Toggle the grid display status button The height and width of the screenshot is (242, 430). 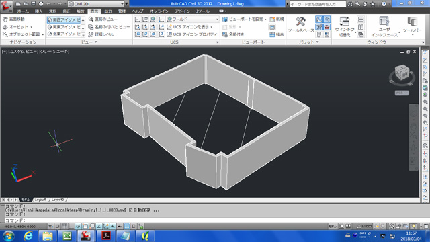pos(64,227)
